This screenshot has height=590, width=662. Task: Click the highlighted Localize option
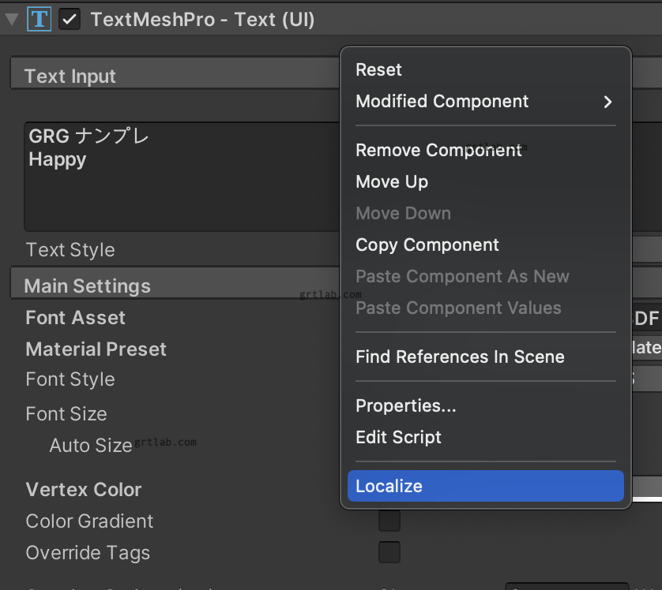tap(485, 486)
